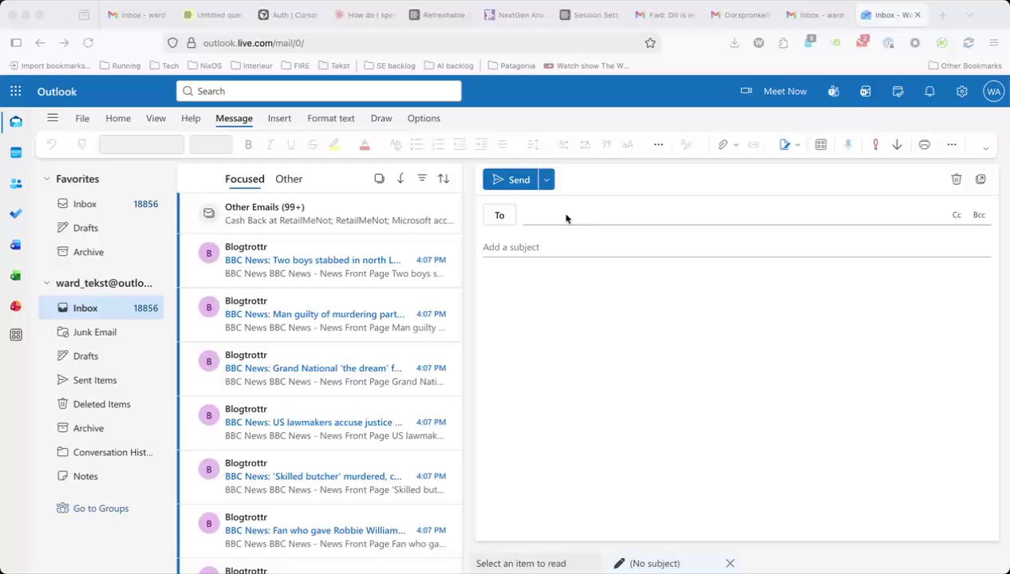Open the File menu tab

click(82, 118)
